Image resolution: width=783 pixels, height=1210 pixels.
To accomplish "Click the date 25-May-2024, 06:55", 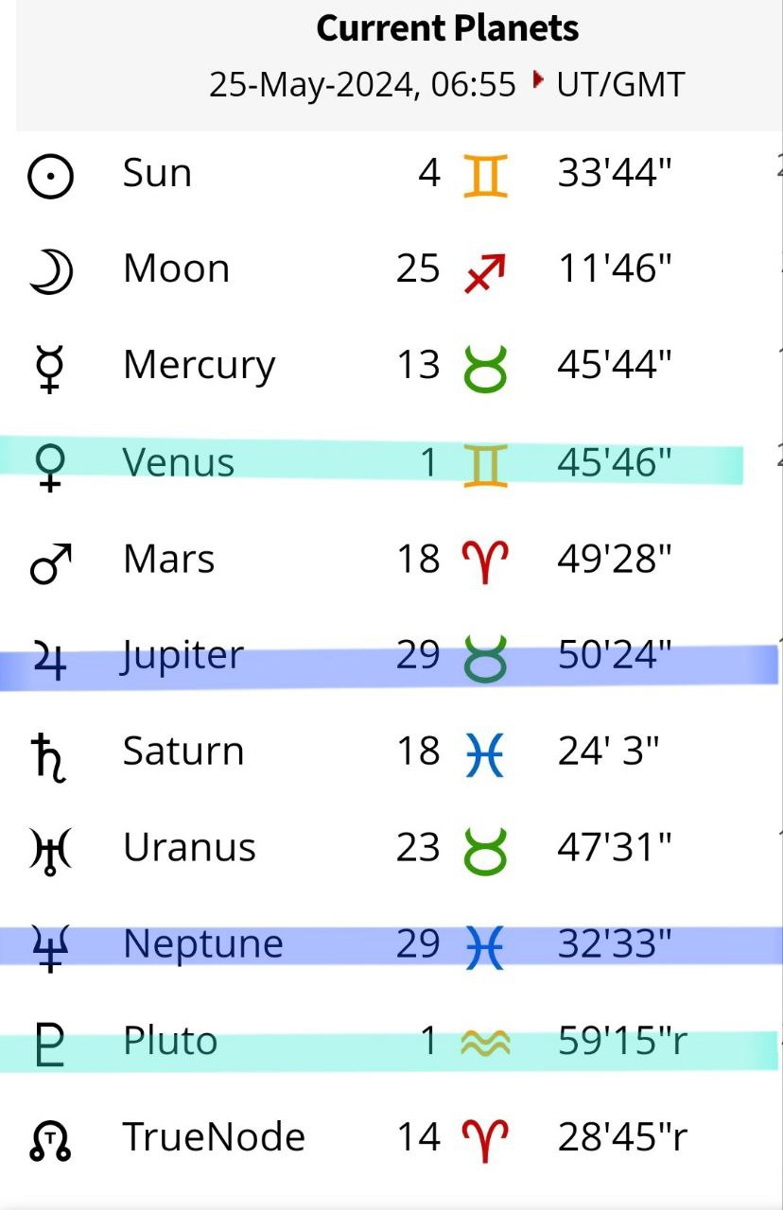I will pos(362,85).
